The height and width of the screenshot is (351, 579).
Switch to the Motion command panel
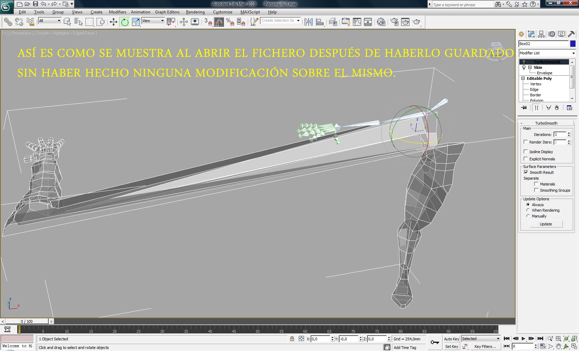pyautogui.click(x=552, y=34)
